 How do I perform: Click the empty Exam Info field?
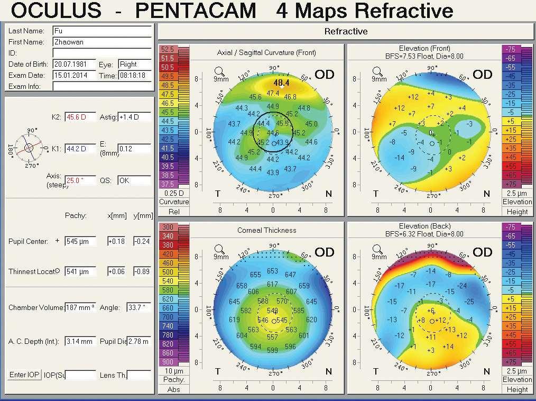tap(102, 86)
